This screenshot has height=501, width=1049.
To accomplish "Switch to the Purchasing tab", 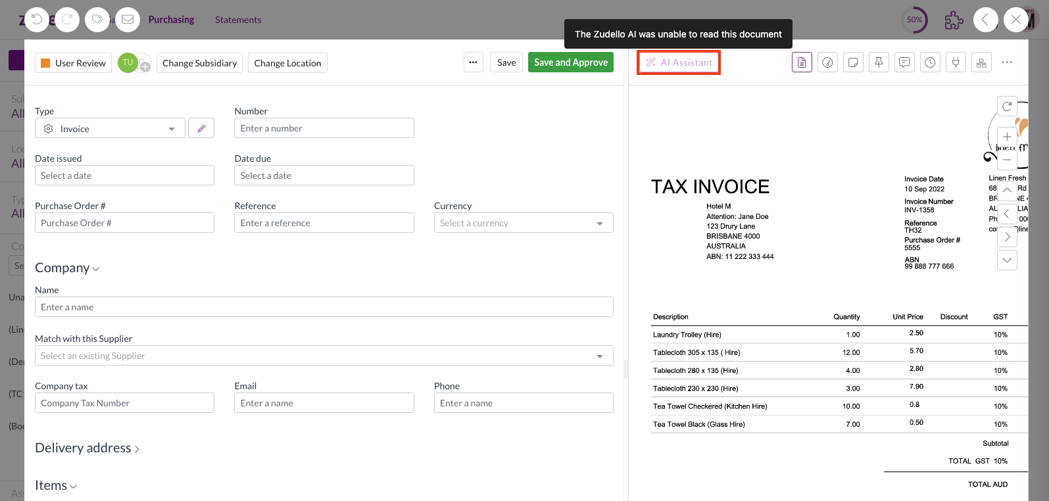I will point(171,20).
